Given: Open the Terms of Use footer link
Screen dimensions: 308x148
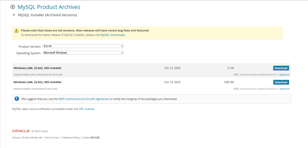Looking at the screenshot, I should tap(52, 137).
